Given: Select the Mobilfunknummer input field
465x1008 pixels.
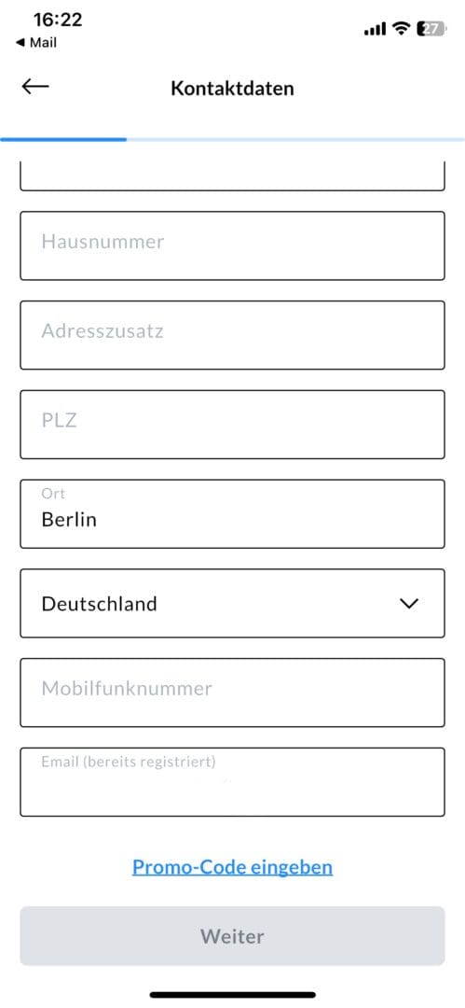Looking at the screenshot, I should pyautogui.click(x=232, y=693).
